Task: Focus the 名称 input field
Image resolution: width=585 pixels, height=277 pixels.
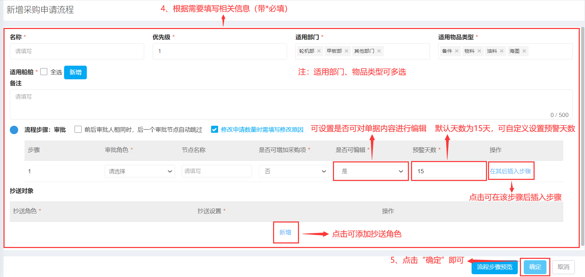Action: coord(77,51)
